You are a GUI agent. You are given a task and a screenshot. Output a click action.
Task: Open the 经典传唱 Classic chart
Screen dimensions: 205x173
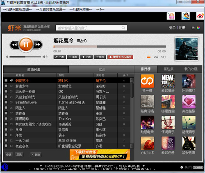point(147,102)
